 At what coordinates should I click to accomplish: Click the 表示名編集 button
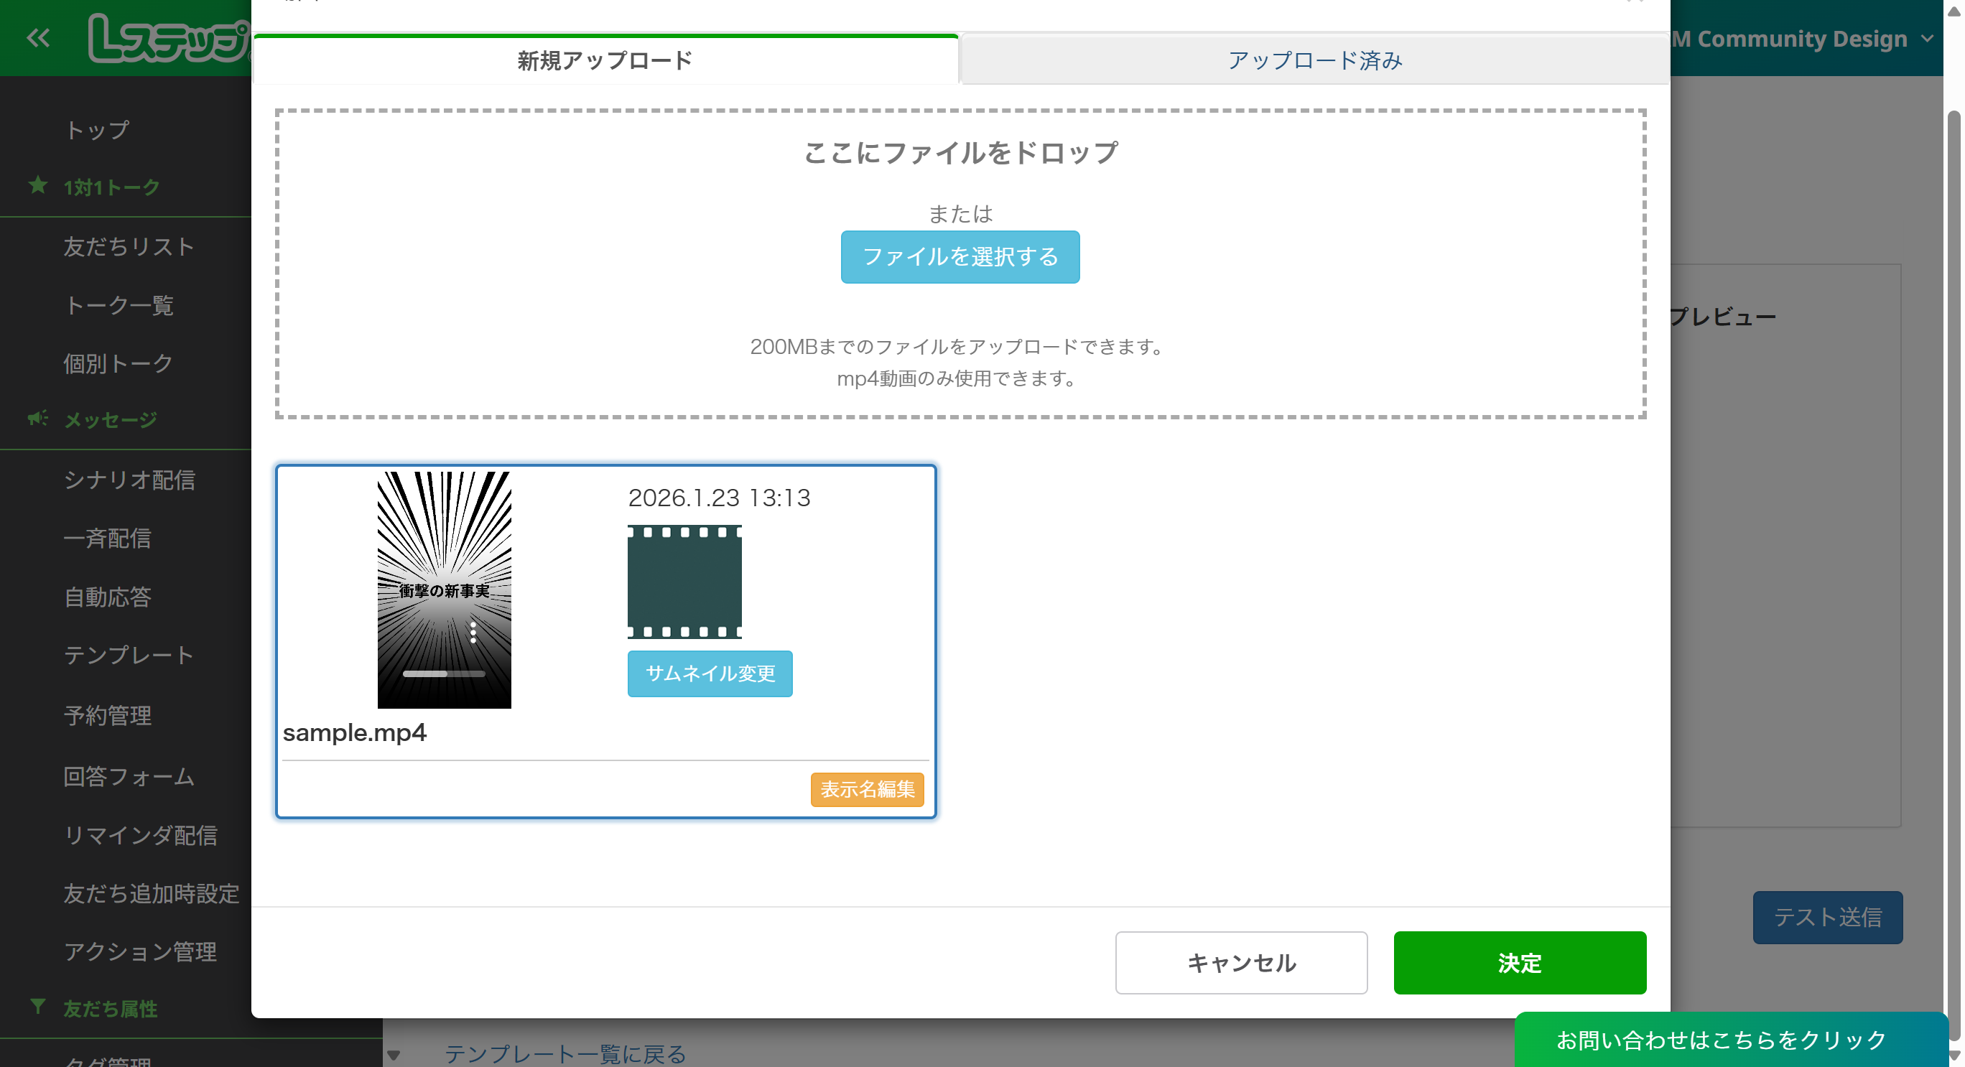point(867,789)
